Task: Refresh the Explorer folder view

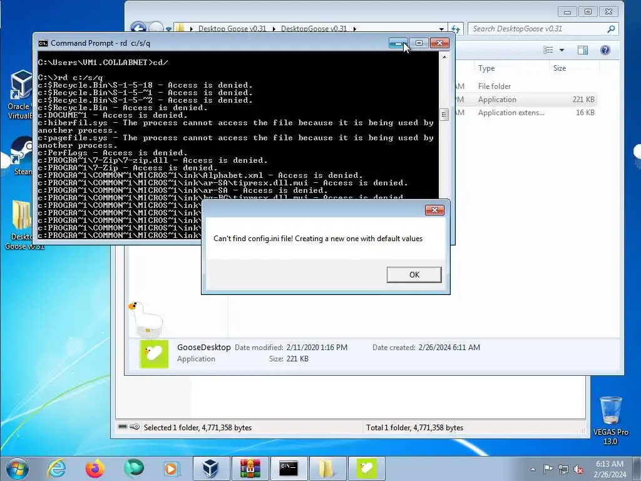Action: [x=456, y=29]
